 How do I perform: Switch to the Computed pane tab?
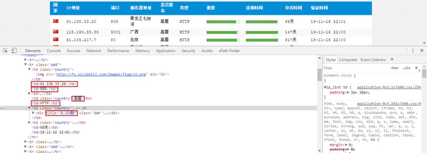(348, 60)
